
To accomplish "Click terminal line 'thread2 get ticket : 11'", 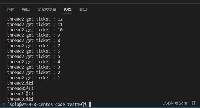I will pyautogui.click(x=35, y=25).
